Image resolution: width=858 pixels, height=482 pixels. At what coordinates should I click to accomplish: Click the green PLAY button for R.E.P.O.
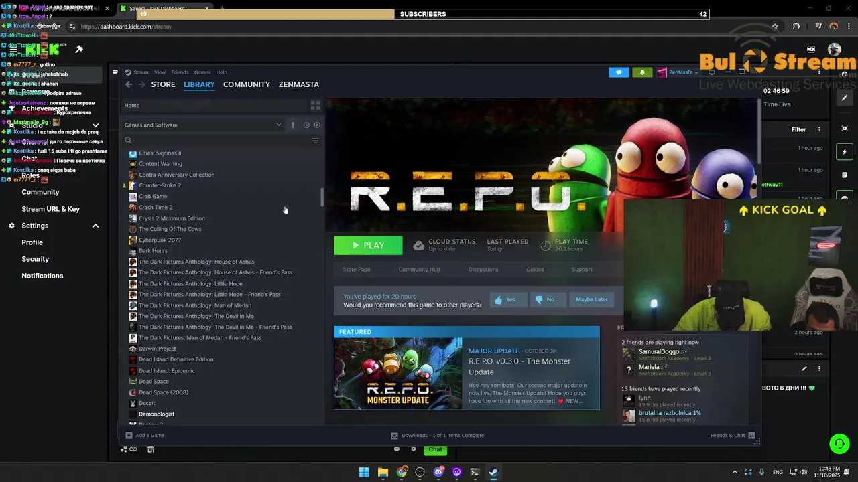pos(368,246)
